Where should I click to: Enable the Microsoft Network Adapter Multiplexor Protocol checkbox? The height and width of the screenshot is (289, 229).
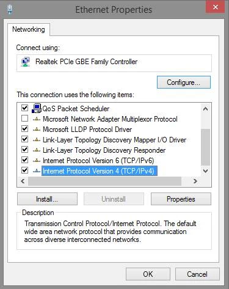click(x=24, y=119)
